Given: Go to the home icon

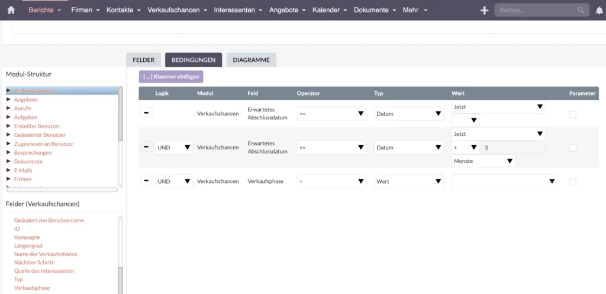Looking at the screenshot, I should [x=11, y=10].
